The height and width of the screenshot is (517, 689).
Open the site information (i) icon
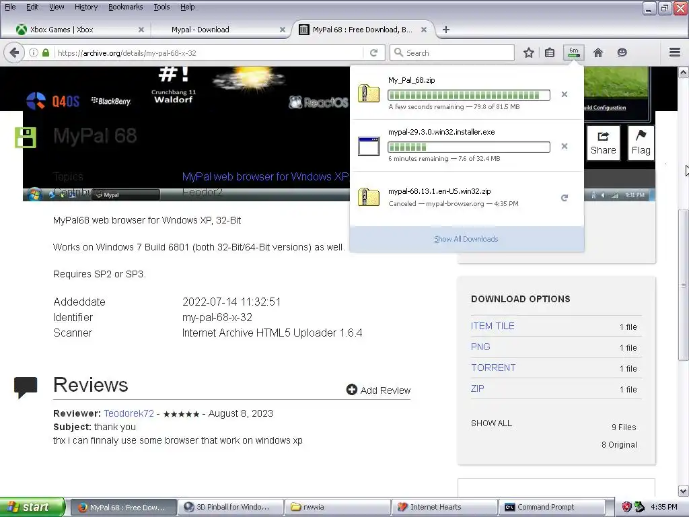click(34, 53)
